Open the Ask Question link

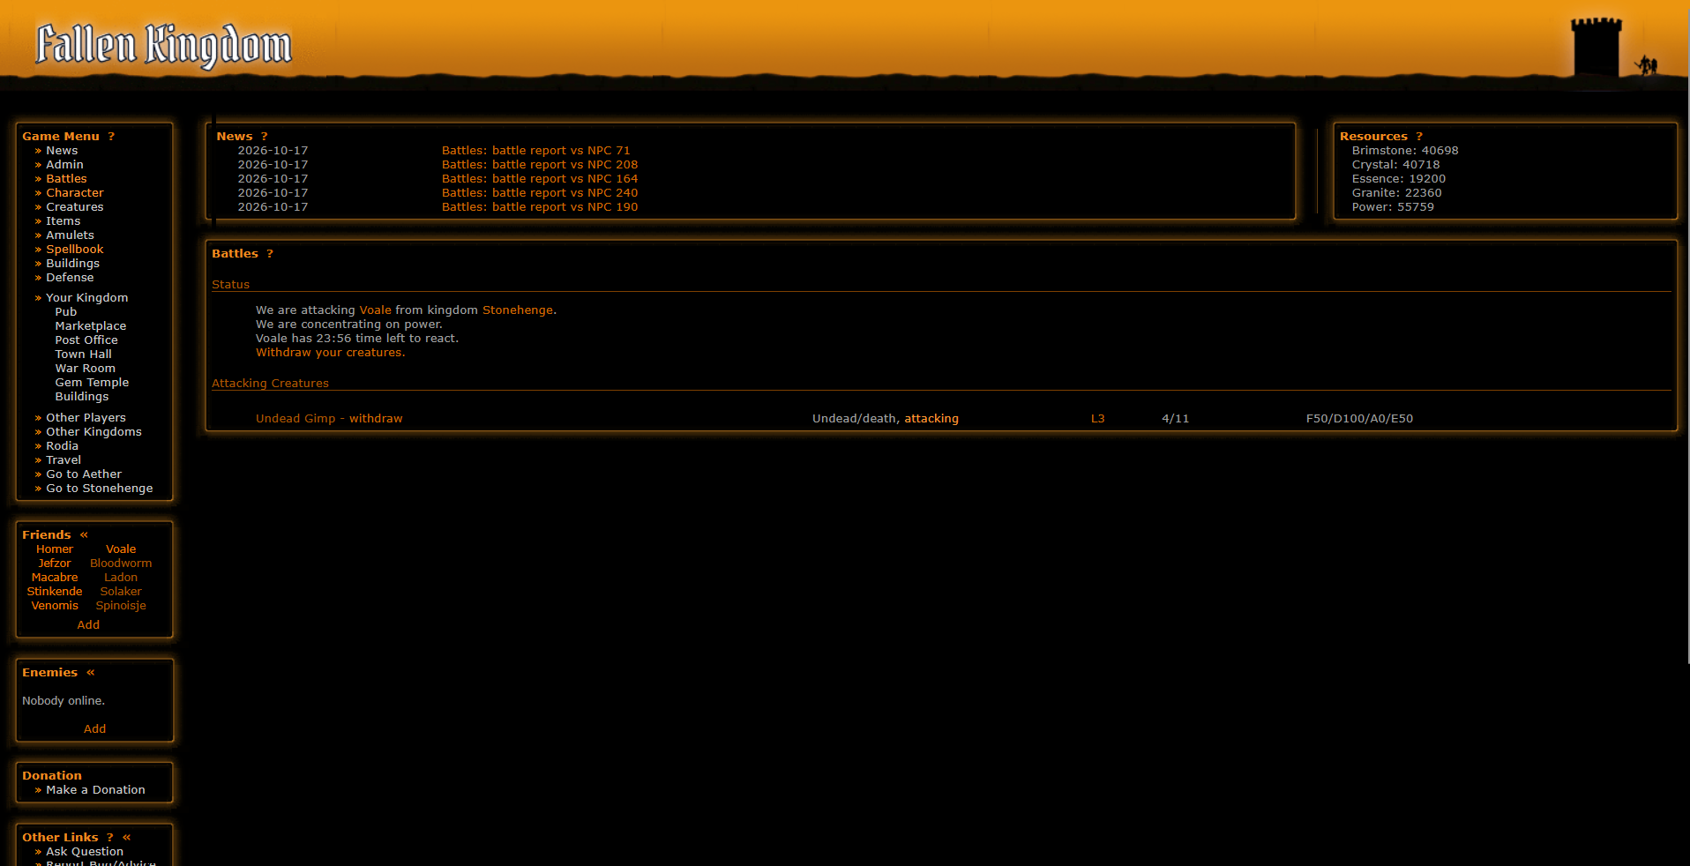(85, 852)
